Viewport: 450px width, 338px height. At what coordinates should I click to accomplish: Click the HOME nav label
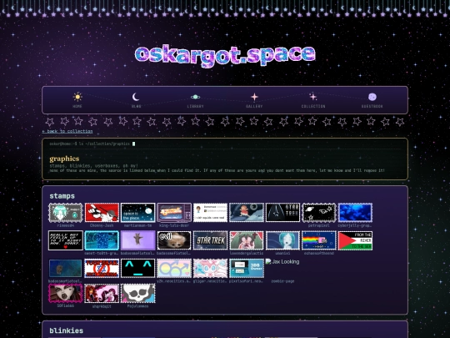coord(77,106)
